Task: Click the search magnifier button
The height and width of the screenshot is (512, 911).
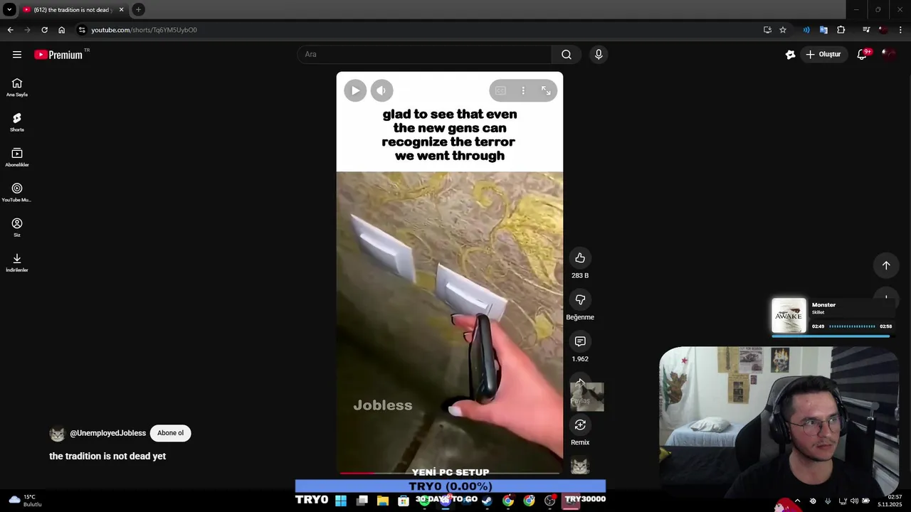Action: [x=567, y=55]
